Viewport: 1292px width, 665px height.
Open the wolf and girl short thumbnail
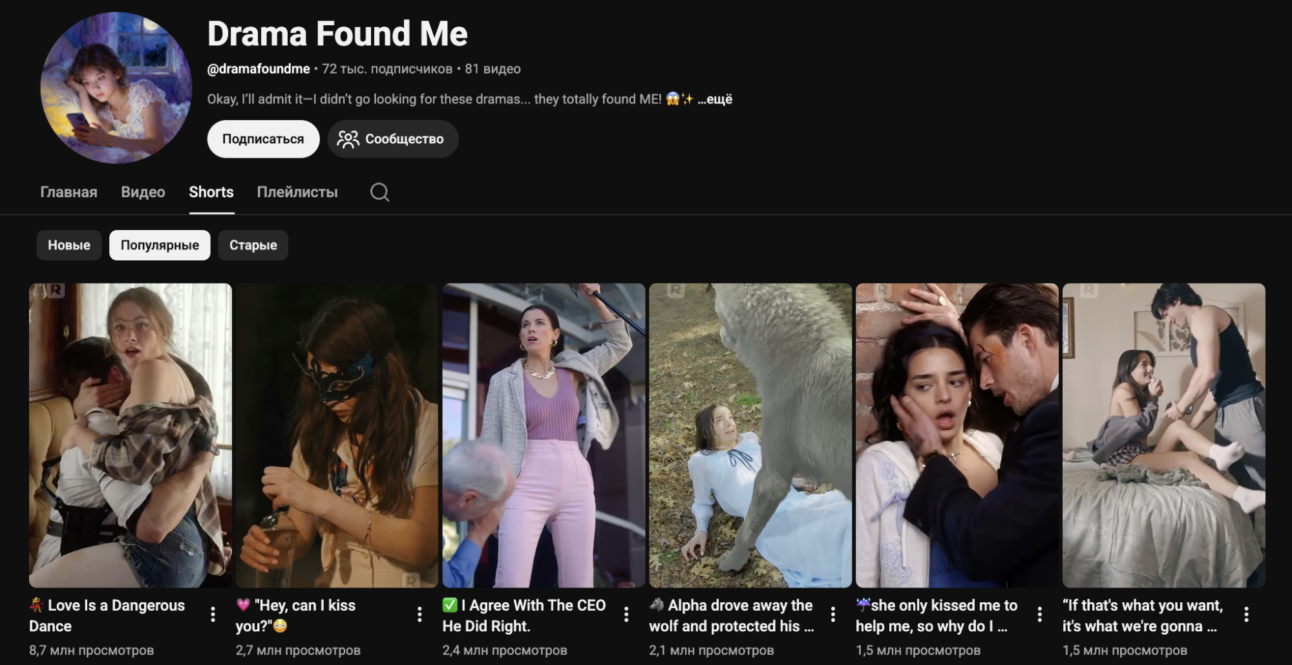(x=750, y=436)
